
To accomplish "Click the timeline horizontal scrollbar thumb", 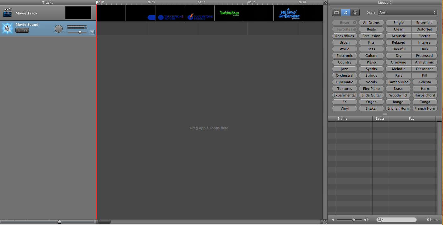I will click(x=104, y=222).
